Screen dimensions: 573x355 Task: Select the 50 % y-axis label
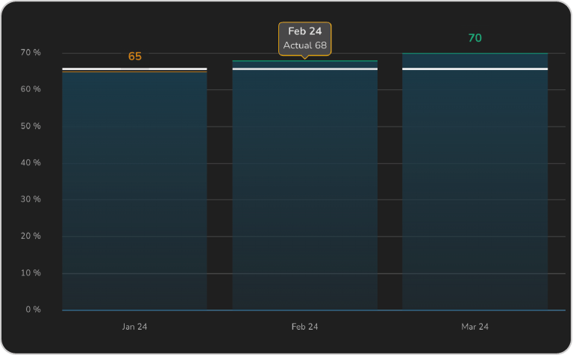(x=31, y=127)
